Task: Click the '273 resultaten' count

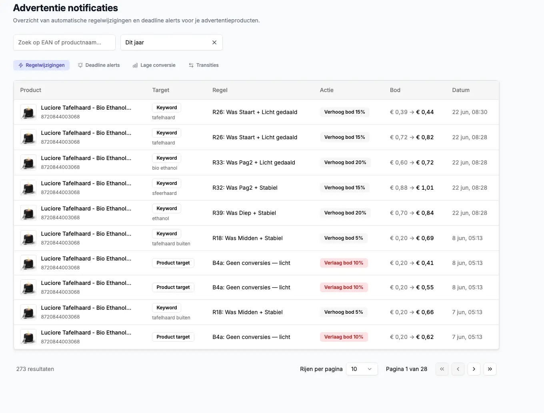Action: pos(35,369)
